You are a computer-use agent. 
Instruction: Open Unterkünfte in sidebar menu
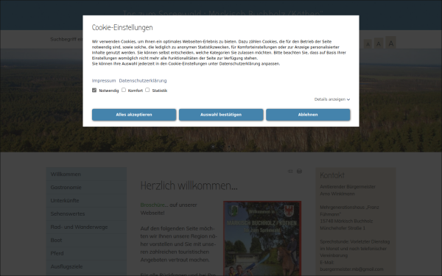pyautogui.click(x=86, y=200)
